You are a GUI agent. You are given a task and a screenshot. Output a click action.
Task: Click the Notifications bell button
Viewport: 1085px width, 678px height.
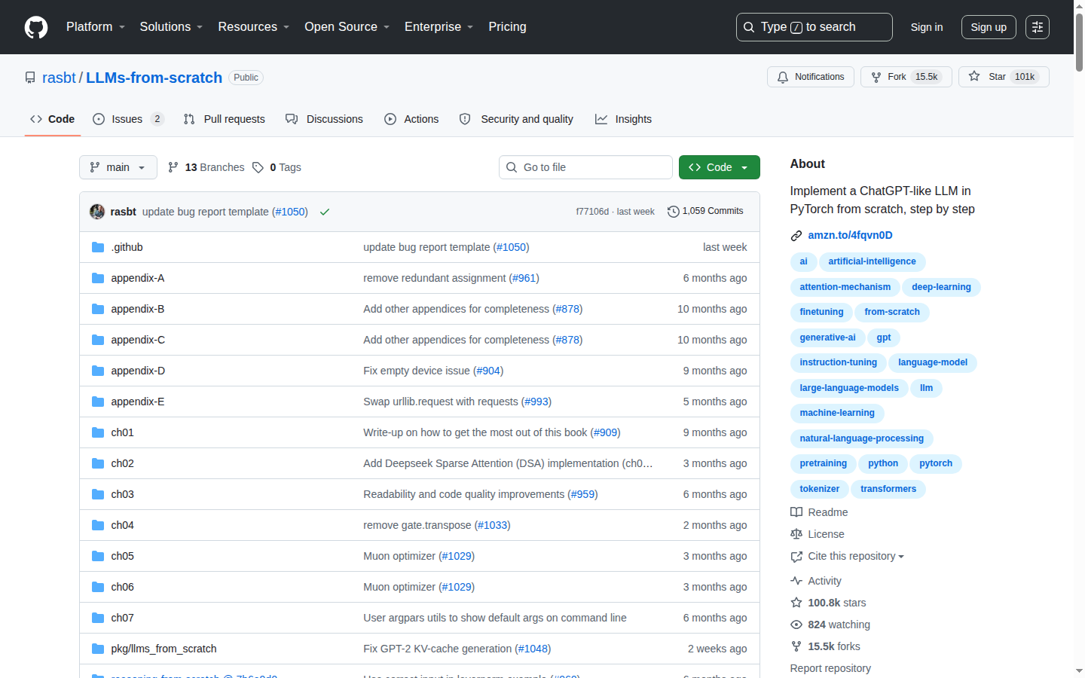[x=811, y=77]
